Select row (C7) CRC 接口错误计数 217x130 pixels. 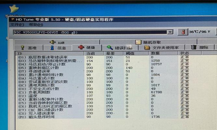tap(104, 110)
